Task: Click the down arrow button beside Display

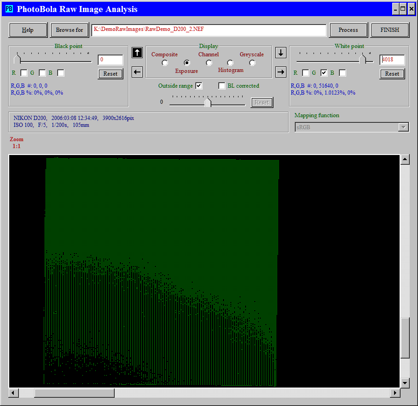Action: (281, 53)
